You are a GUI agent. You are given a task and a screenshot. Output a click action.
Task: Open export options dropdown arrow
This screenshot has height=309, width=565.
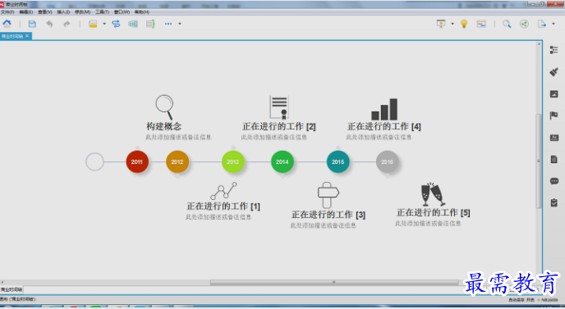click(554, 24)
